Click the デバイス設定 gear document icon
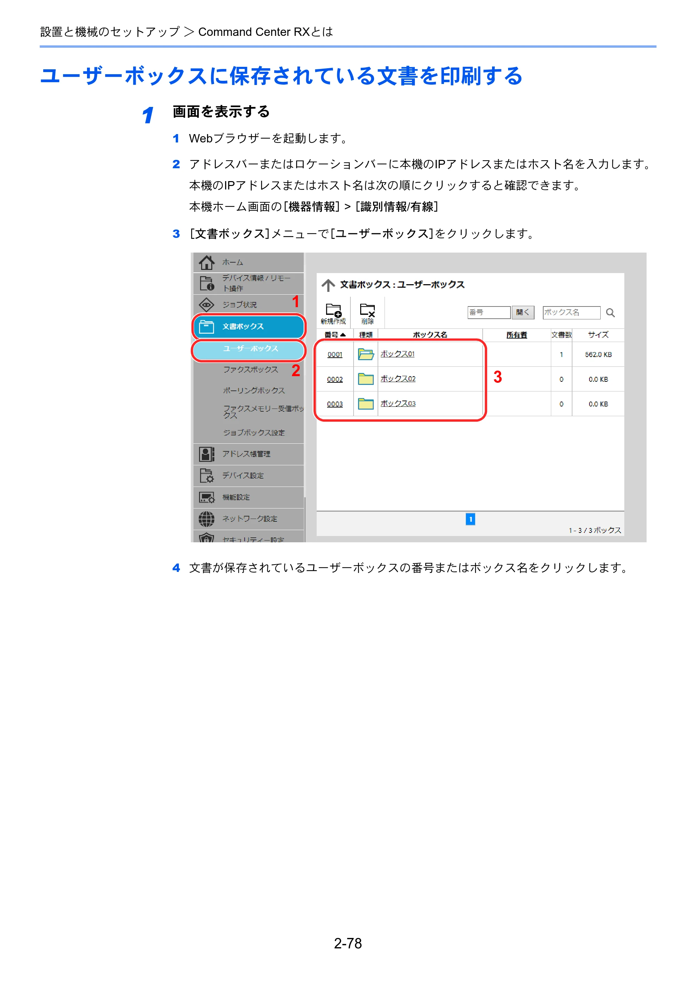This screenshot has height=986, width=696. [x=206, y=475]
